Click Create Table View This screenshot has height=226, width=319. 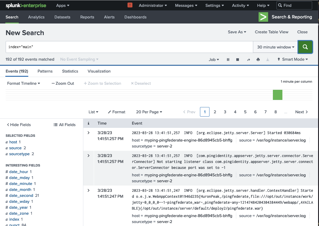point(271,32)
